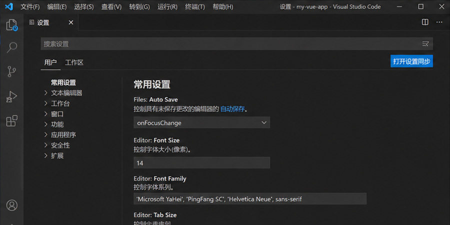The height and width of the screenshot is (225, 450).
Task: Split the editor to the right
Action: tap(425, 22)
